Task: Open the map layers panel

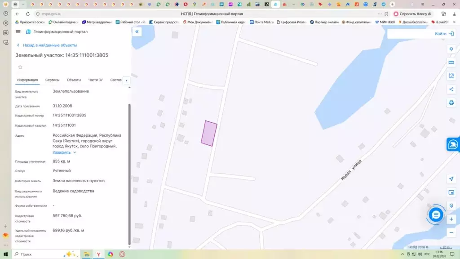Action: [x=451, y=49]
